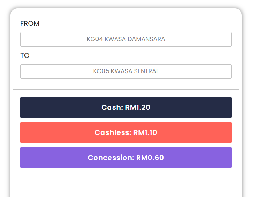This screenshot has width=253, height=197.
Task: Choose the Concession: RM0.60 fare button
Action: [x=126, y=158]
